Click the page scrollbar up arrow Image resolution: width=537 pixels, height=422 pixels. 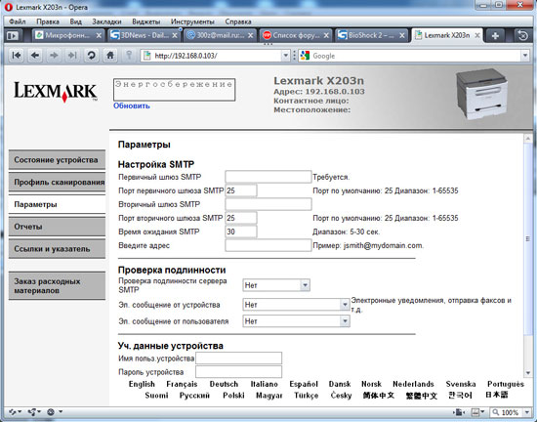point(528,139)
